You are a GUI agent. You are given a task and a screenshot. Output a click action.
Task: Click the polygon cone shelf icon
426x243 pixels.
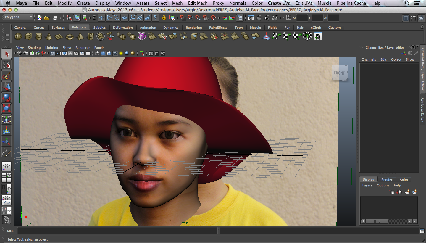tap(49, 36)
